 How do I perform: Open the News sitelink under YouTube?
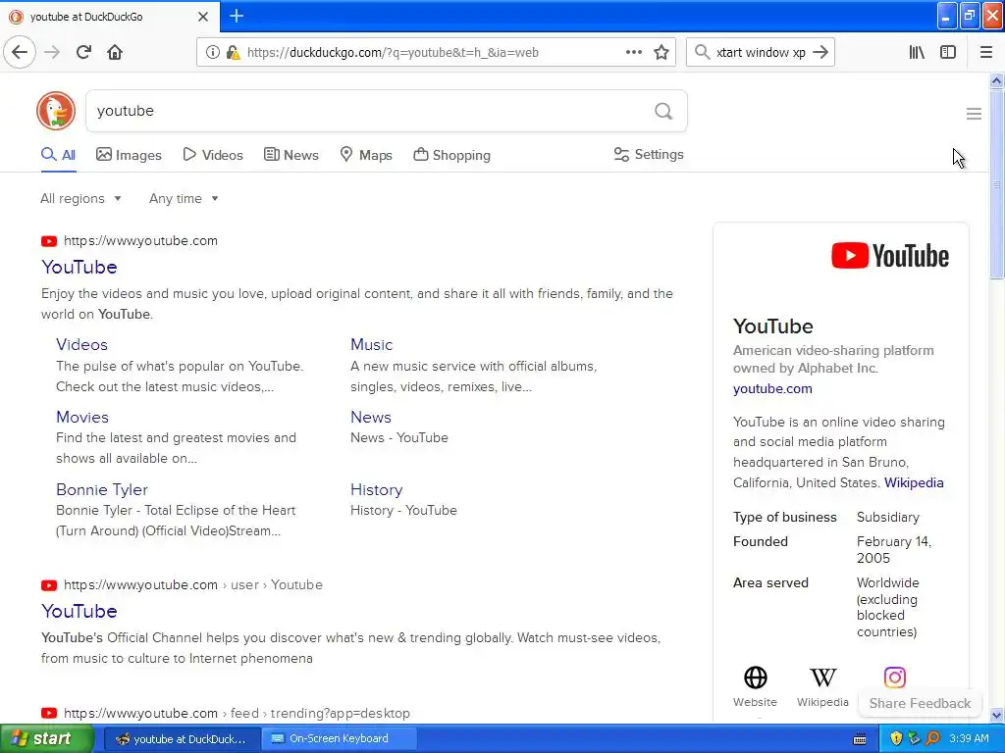coord(370,417)
